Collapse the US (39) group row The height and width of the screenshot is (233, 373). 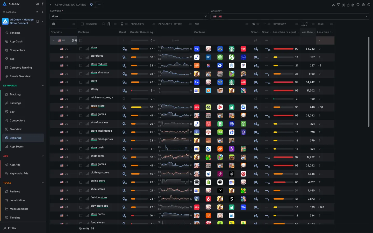[x=54, y=40]
